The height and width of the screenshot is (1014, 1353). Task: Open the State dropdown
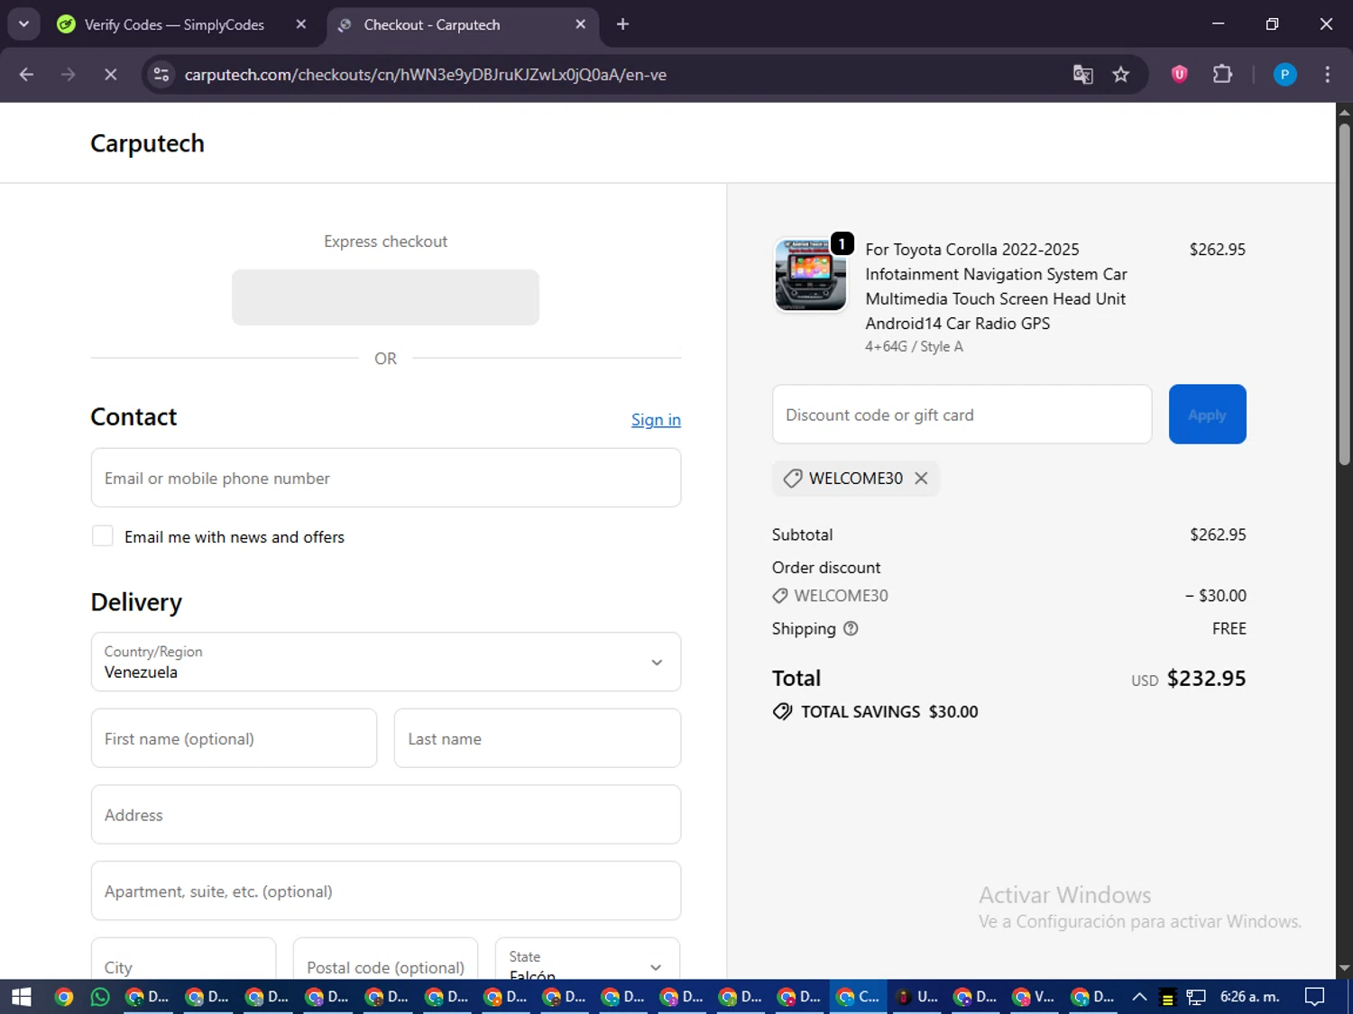[587, 959]
